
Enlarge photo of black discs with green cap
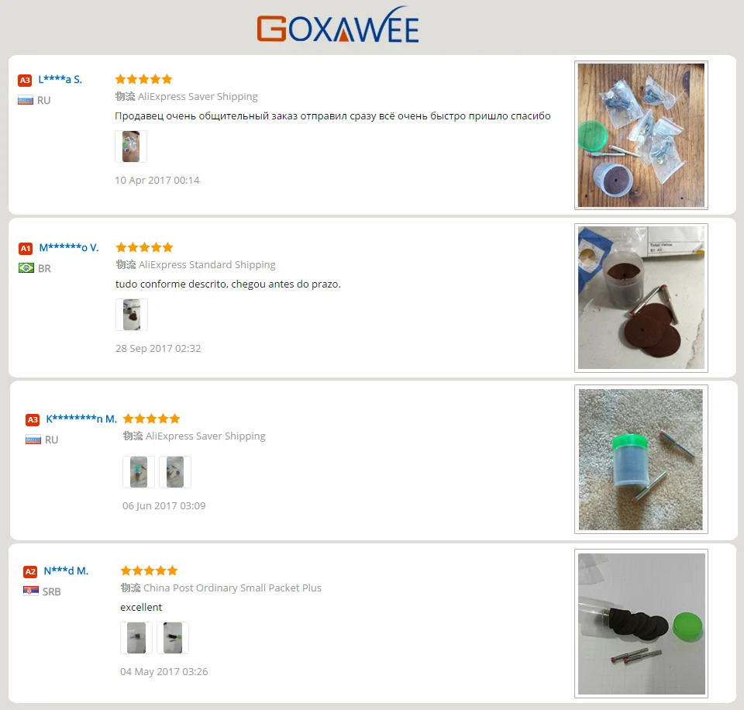[x=641, y=624]
